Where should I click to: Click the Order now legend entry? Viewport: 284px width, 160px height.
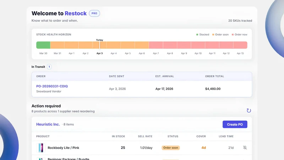pyautogui.click(x=239, y=34)
